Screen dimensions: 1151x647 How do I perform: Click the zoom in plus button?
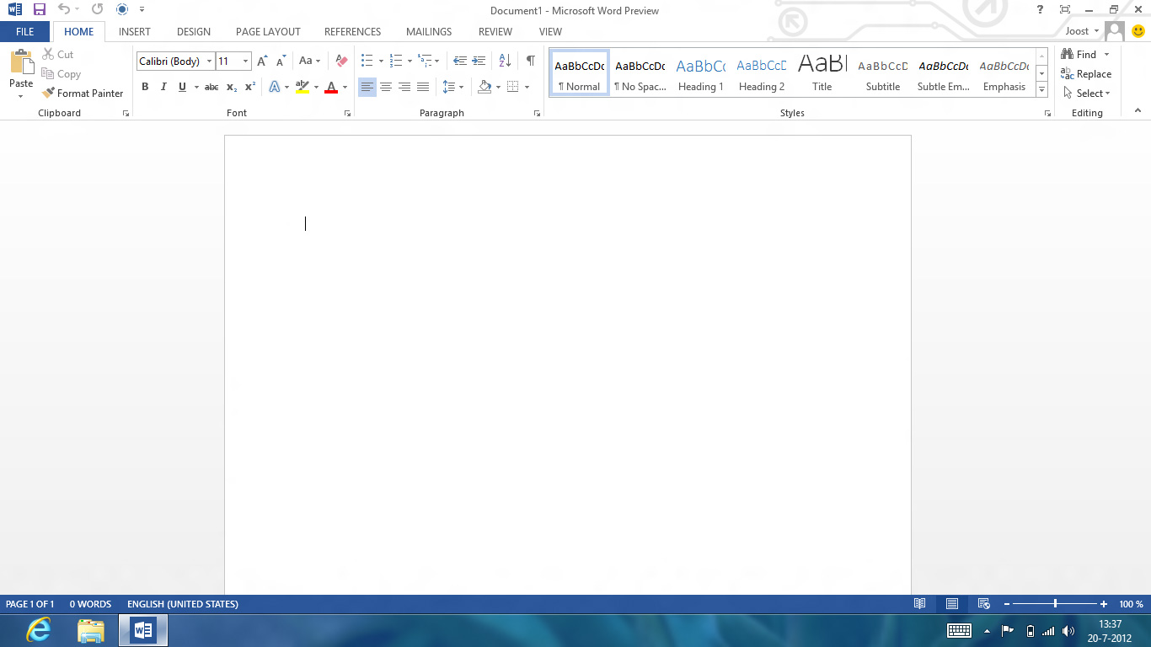click(1104, 604)
